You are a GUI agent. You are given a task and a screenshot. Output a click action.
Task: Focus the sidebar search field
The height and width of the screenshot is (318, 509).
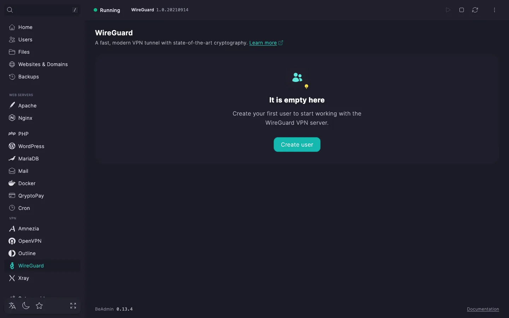(x=42, y=10)
